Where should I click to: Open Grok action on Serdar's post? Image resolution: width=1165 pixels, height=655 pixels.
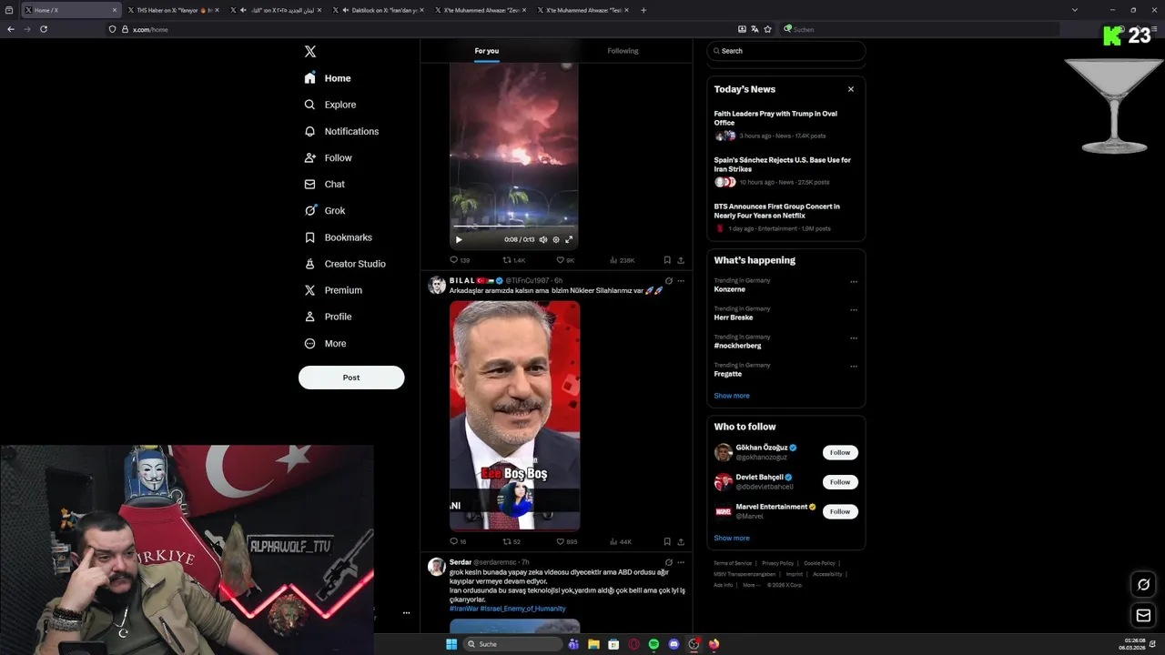click(x=669, y=562)
